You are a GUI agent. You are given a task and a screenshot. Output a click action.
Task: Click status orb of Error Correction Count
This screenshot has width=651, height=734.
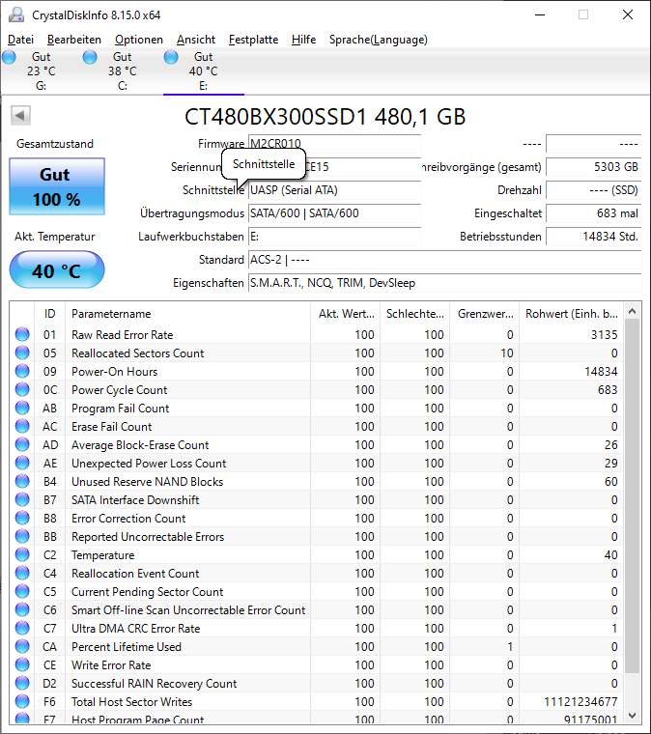[x=22, y=518]
